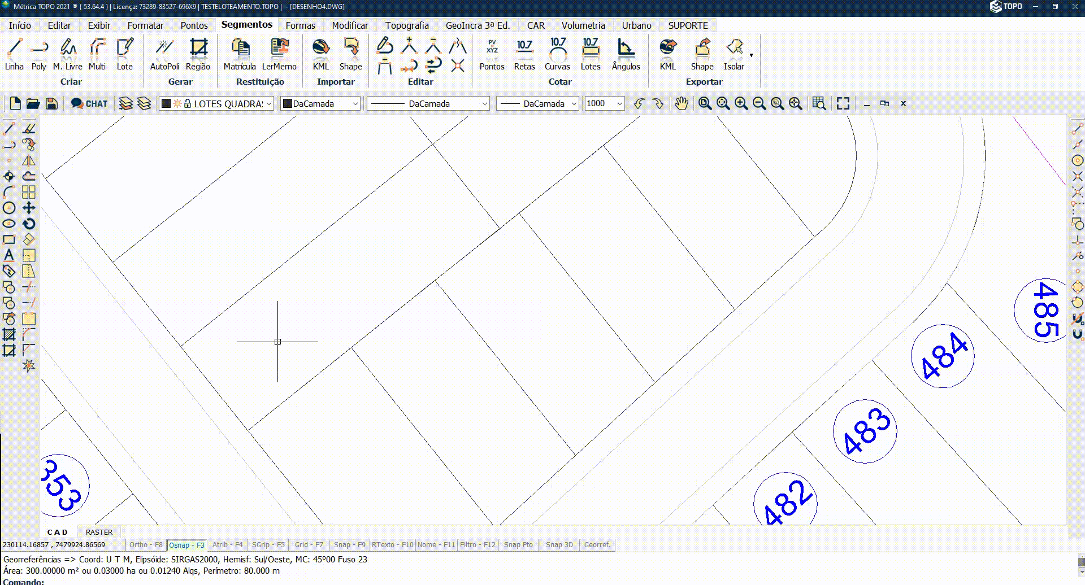1085x585 pixels.
Task: Open the Matrícula restitution tool
Action: click(x=240, y=54)
